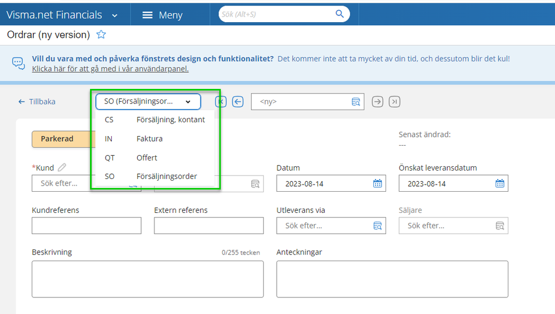Open the Visma.net Financials product switcher chevron
The width and height of the screenshot is (555, 314).
pyautogui.click(x=114, y=15)
